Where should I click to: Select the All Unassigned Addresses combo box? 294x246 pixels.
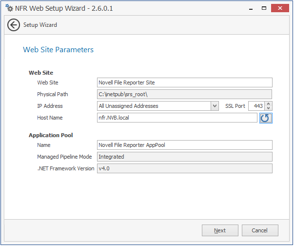[154, 106]
